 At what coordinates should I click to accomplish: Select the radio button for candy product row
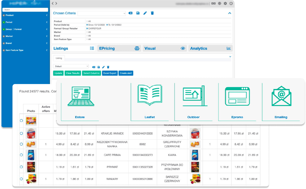pos(21,121)
